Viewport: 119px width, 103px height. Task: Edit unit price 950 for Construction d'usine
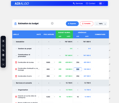48,76
